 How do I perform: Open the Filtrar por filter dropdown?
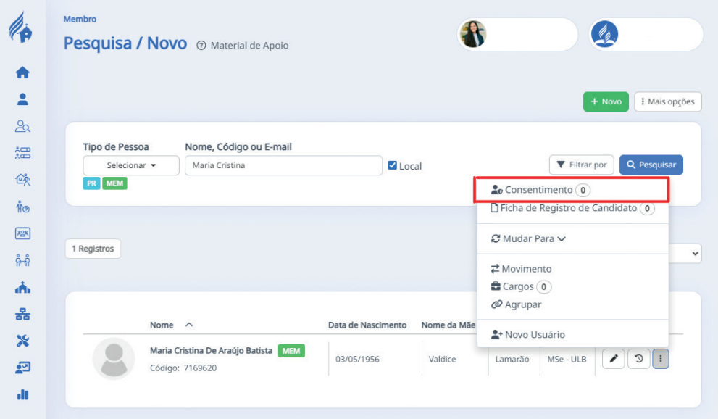point(581,165)
